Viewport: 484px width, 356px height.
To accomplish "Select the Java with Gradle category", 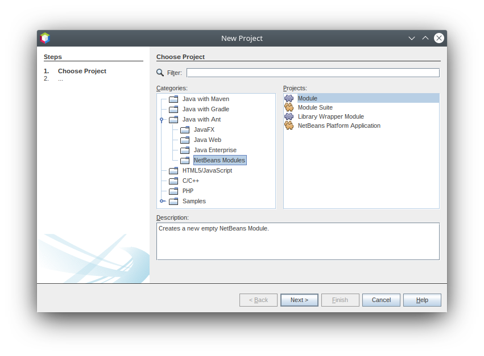I will [x=205, y=109].
